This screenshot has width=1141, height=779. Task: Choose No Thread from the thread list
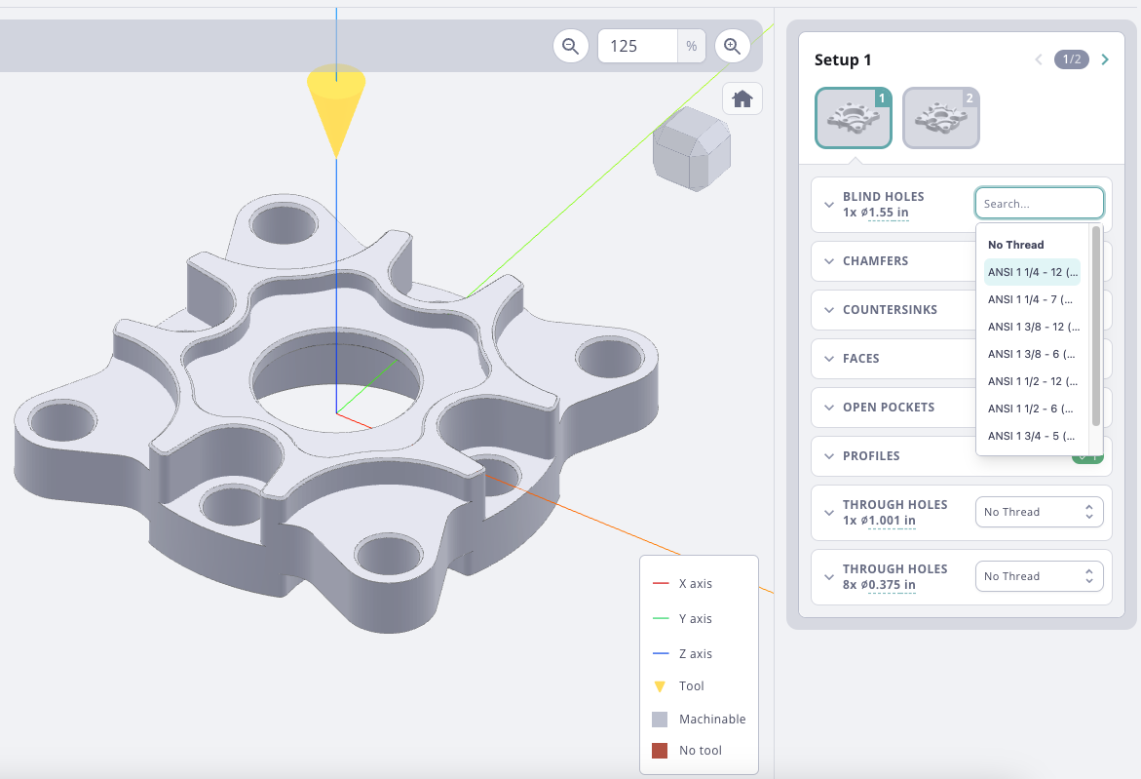pos(1016,244)
